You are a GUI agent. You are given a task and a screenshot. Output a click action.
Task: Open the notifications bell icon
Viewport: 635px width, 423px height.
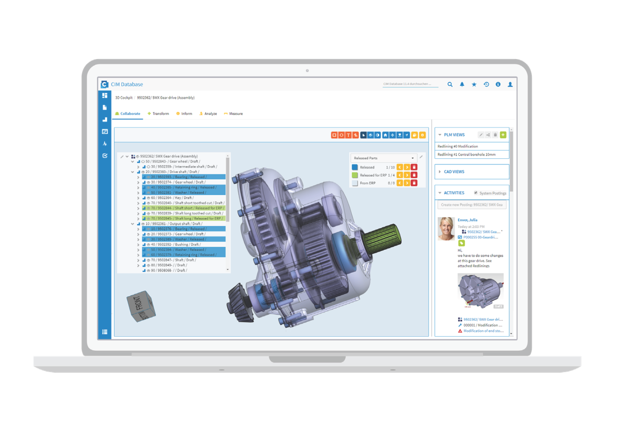pyautogui.click(x=462, y=84)
